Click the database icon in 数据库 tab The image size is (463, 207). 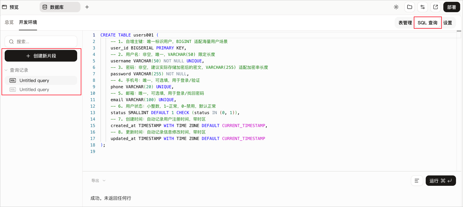pos(45,7)
